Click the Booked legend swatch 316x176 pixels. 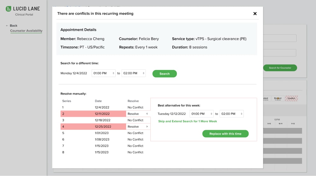tap(278, 99)
